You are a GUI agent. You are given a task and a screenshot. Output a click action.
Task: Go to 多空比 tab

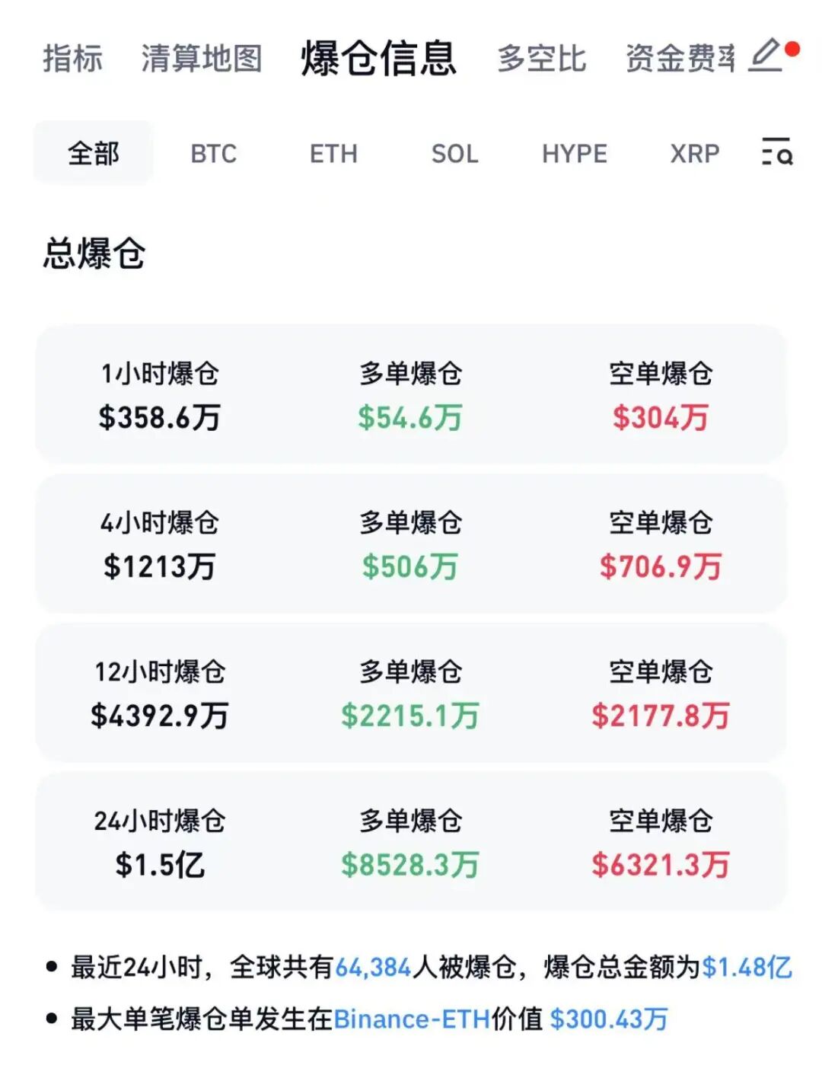tap(542, 59)
